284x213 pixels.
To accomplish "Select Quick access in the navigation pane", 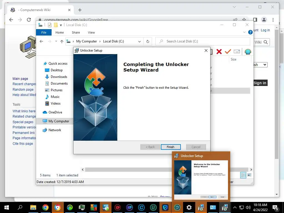I will tap(55, 64).
